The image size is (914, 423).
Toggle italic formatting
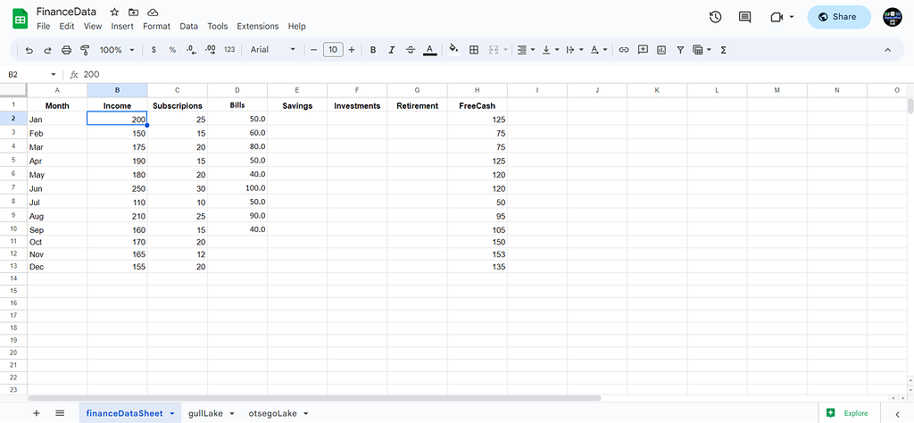pos(391,50)
